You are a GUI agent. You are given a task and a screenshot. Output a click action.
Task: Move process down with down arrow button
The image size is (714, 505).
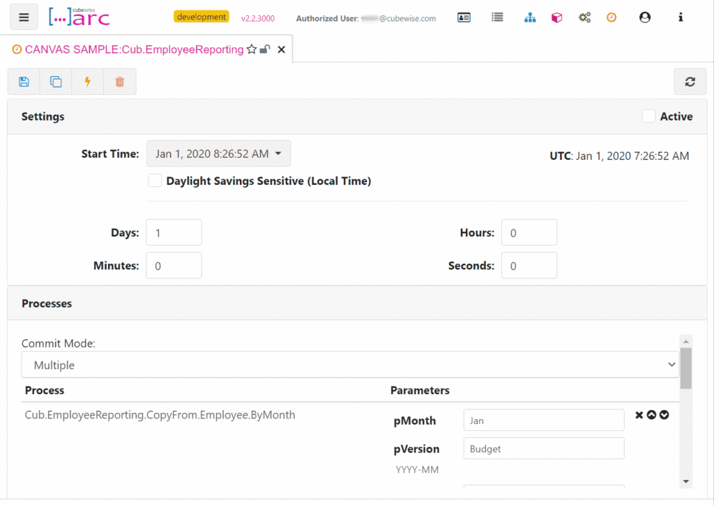pos(664,415)
